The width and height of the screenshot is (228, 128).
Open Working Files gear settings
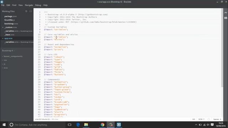click(26, 11)
